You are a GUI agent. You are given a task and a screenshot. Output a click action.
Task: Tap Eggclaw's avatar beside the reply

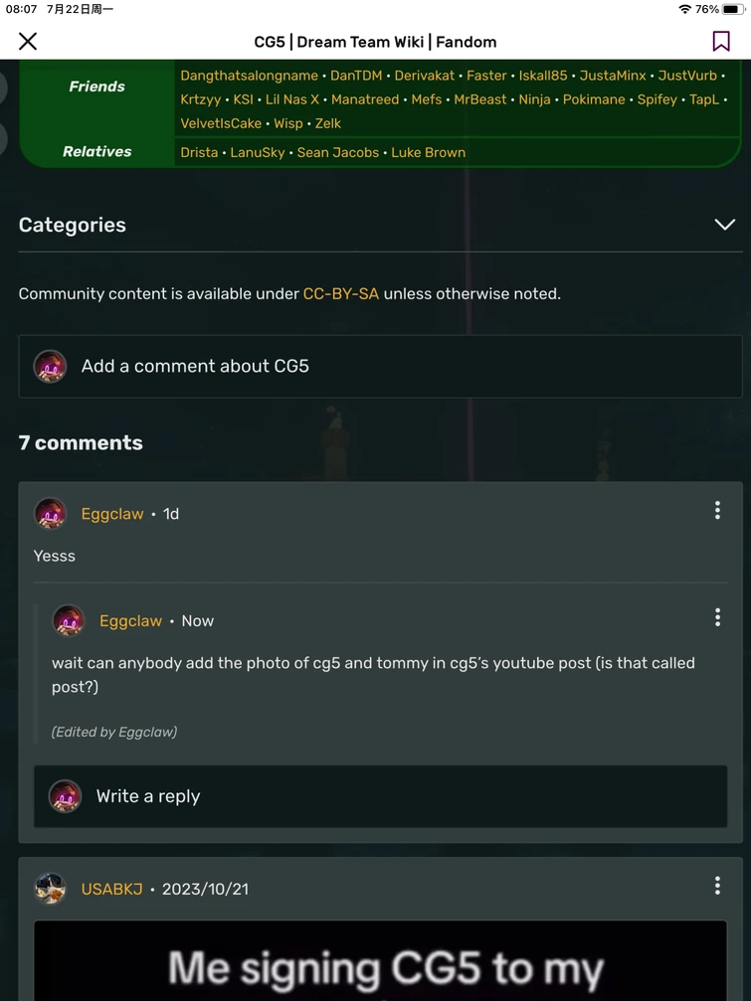tap(68, 620)
